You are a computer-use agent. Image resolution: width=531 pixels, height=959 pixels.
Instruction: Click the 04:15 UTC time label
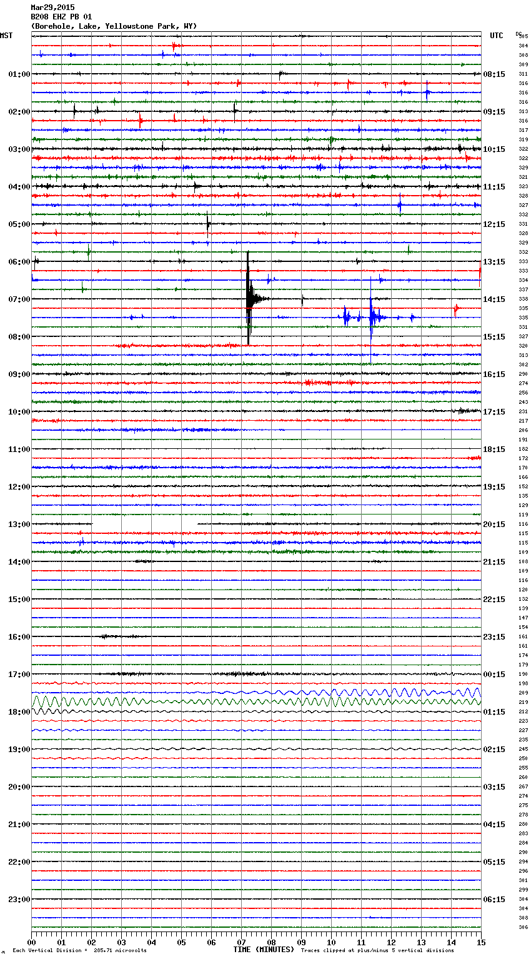(494, 825)
